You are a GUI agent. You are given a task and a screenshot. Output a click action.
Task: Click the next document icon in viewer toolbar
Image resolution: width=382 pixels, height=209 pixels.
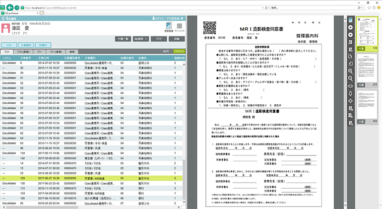[x=351, y=50]
